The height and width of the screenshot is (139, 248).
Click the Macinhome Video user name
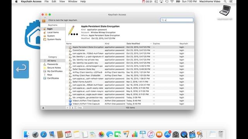point(210,2)
